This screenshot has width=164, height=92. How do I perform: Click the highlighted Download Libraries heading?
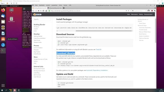pyautogui.click(x=66, y=53)
